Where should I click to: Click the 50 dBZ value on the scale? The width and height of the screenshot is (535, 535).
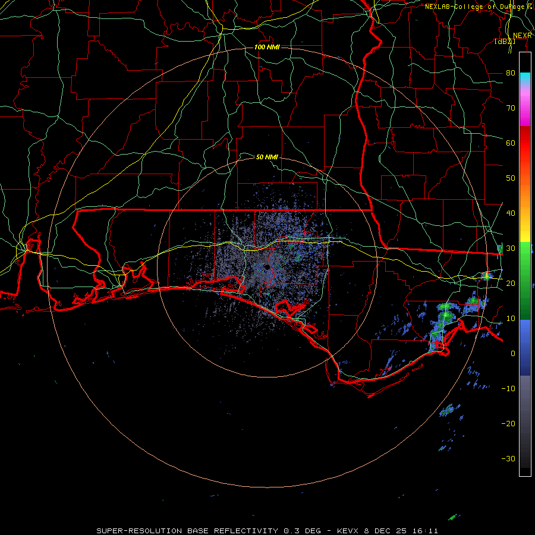pyautogui.click(x=511, y=178)
